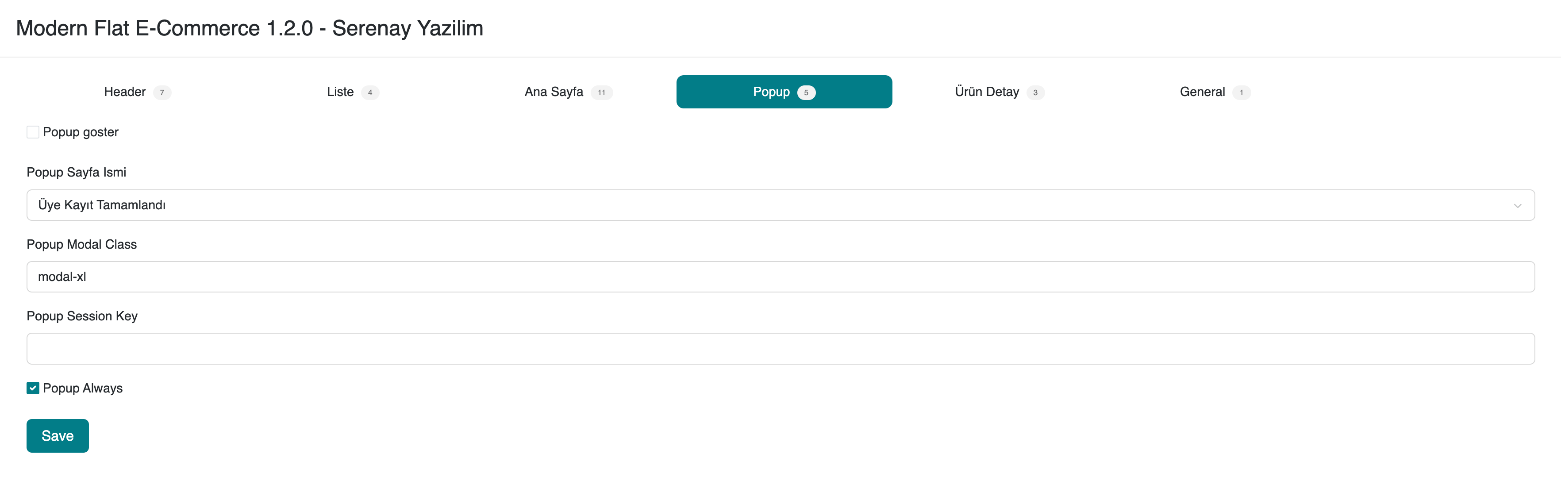Switch to the Header tab
This screenshot has height=477, width=1561.
pos(125,92)
